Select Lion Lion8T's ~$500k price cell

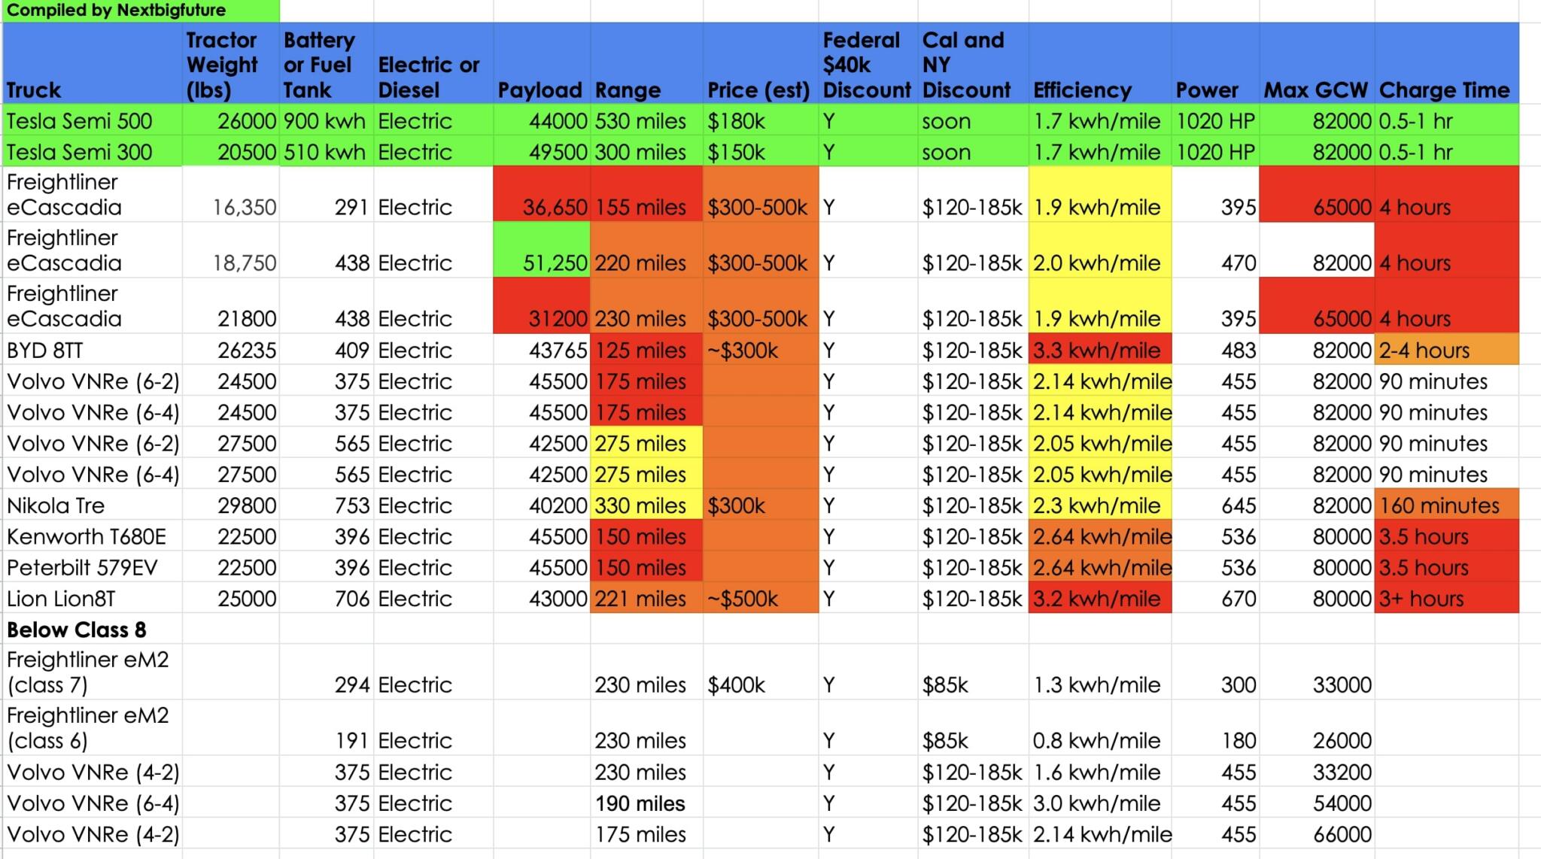point(761,598)
